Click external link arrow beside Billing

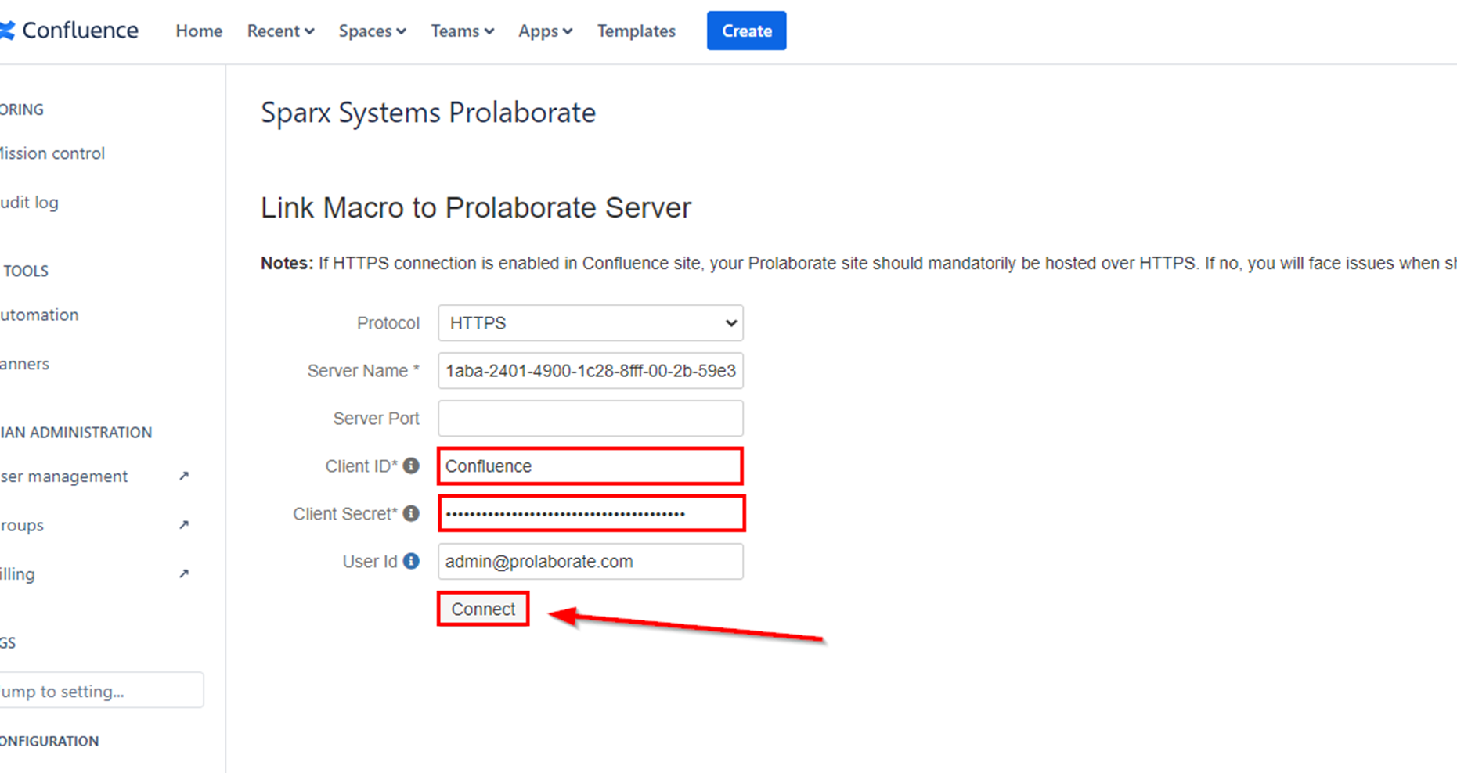[184, 573]
